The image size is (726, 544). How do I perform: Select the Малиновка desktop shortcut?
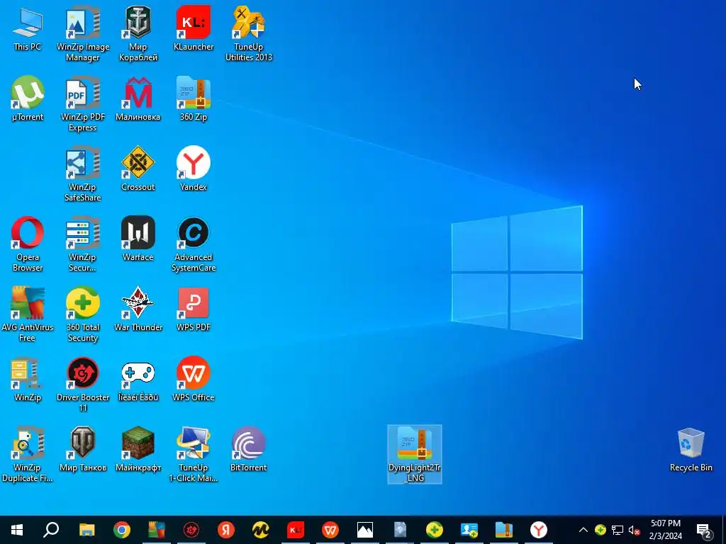138,98
